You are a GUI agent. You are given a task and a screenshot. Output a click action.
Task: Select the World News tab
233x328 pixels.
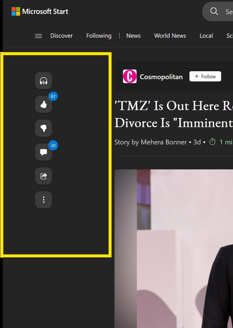coord(170,36)
